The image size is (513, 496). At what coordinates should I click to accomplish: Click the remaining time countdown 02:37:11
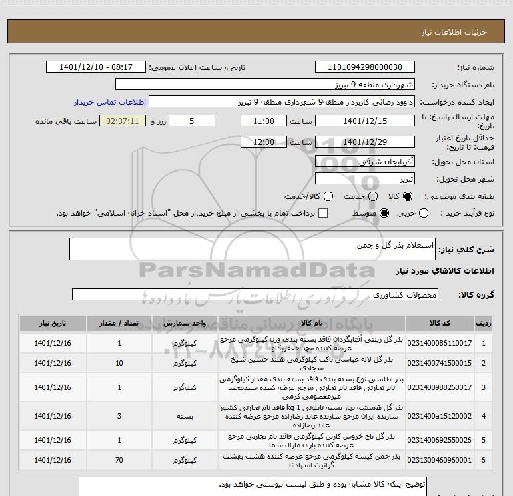[x=123, y=121]
